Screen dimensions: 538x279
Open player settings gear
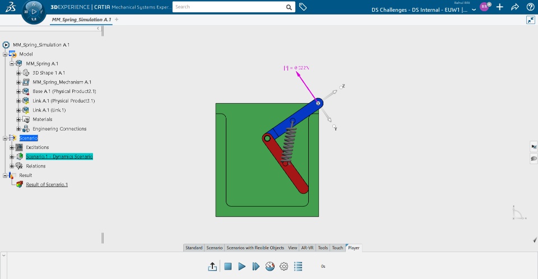click(284, 266)
